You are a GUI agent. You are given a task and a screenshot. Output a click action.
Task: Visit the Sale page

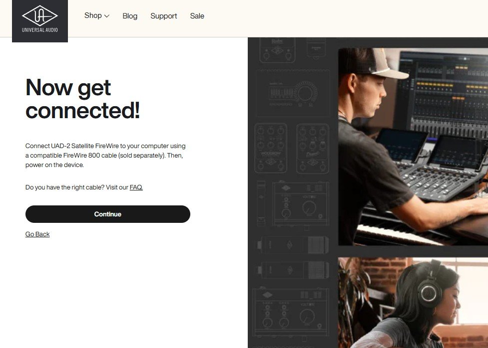[x=197, y=16]
